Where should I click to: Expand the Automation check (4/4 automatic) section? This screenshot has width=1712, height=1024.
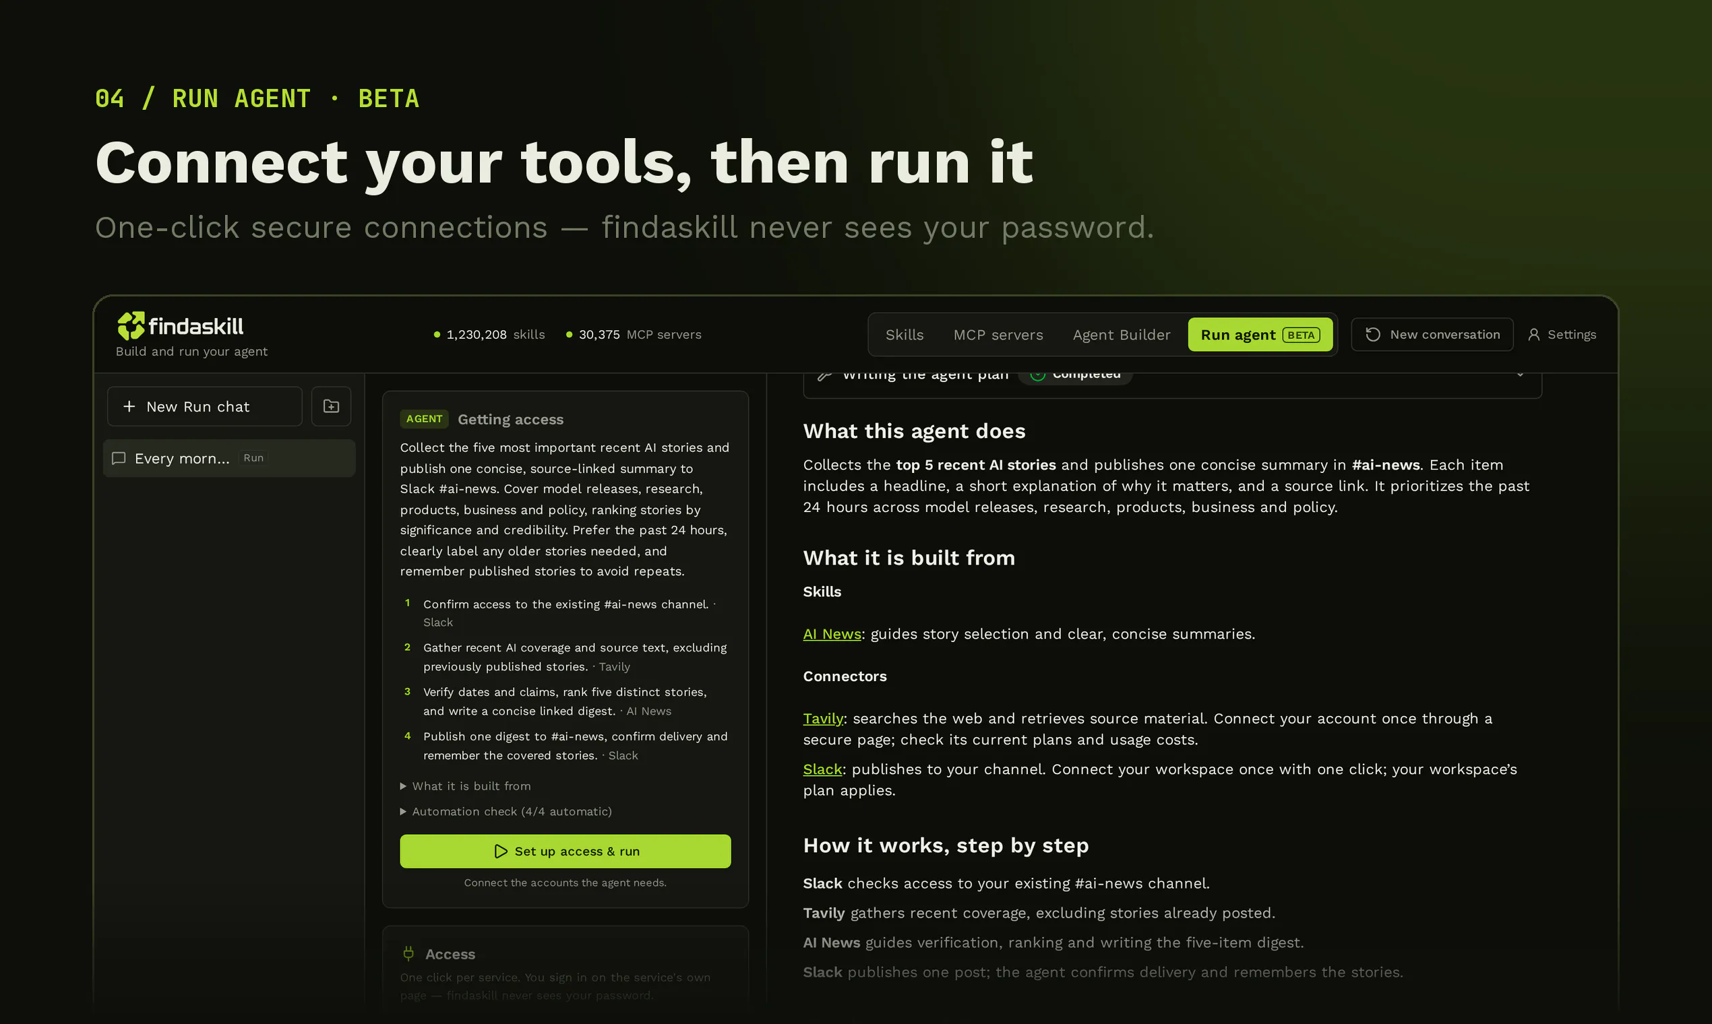[x=506, y=812]
